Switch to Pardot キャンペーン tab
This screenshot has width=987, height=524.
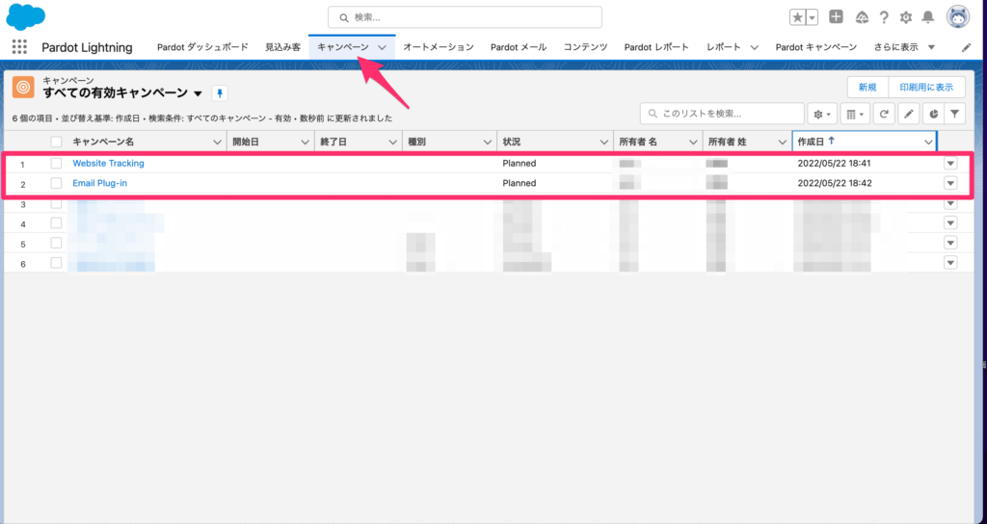click(815, 47)
